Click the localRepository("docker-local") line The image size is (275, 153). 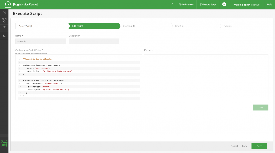pyautogui.click(x=44, y=84)
